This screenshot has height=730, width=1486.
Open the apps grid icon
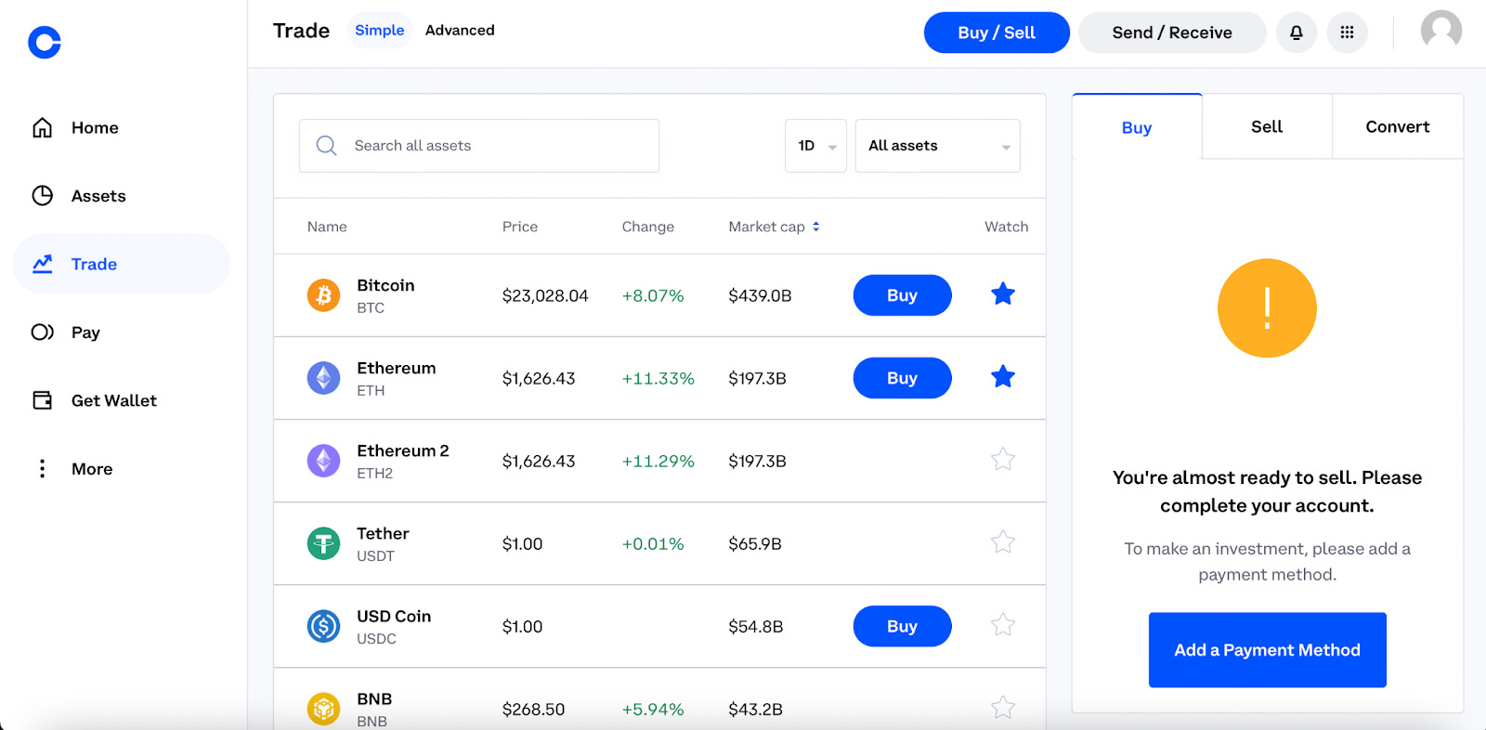1347,33
